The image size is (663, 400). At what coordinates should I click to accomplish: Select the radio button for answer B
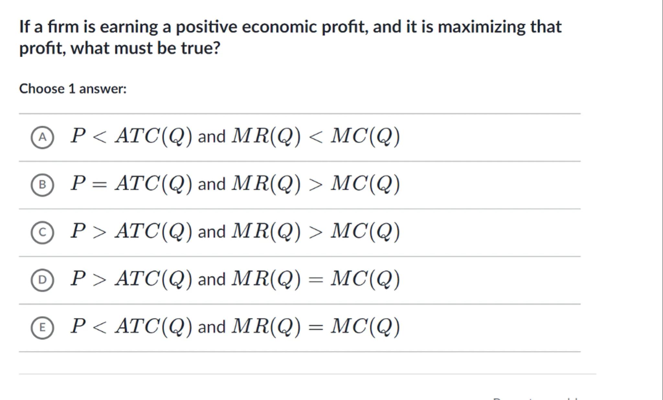(42, 185)
